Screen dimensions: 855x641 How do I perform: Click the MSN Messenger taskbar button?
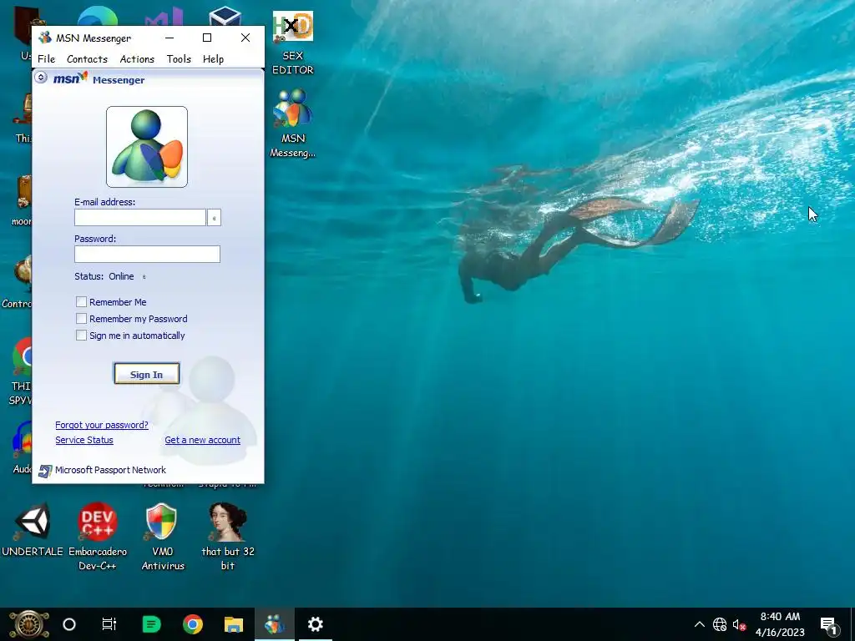(274, 624)
